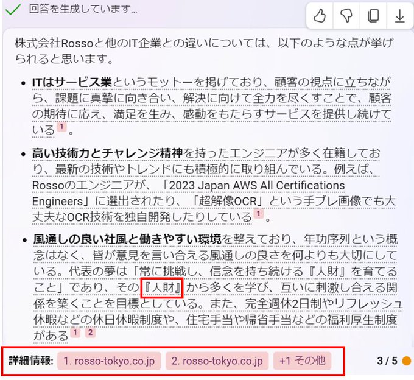Click the text 回答を生成しています…
This screenshot has height=380, width=414.
[83, 9]
